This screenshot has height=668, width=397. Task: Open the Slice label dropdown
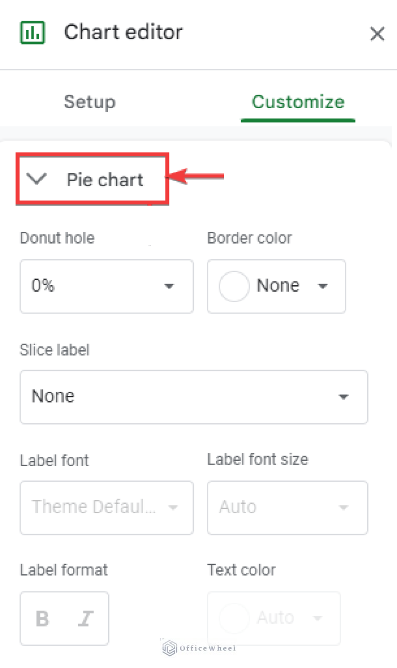point(194,397)
